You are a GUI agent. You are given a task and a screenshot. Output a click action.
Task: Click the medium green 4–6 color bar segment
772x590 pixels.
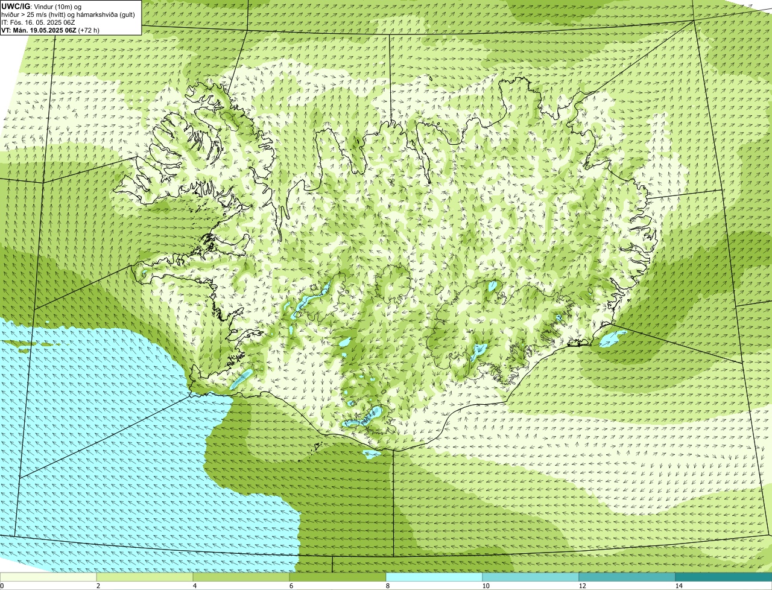tap(241, 577)
